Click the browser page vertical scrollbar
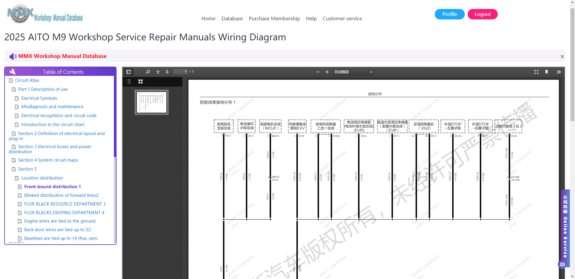Screen dimensions: 575x279 coord(572,64)
